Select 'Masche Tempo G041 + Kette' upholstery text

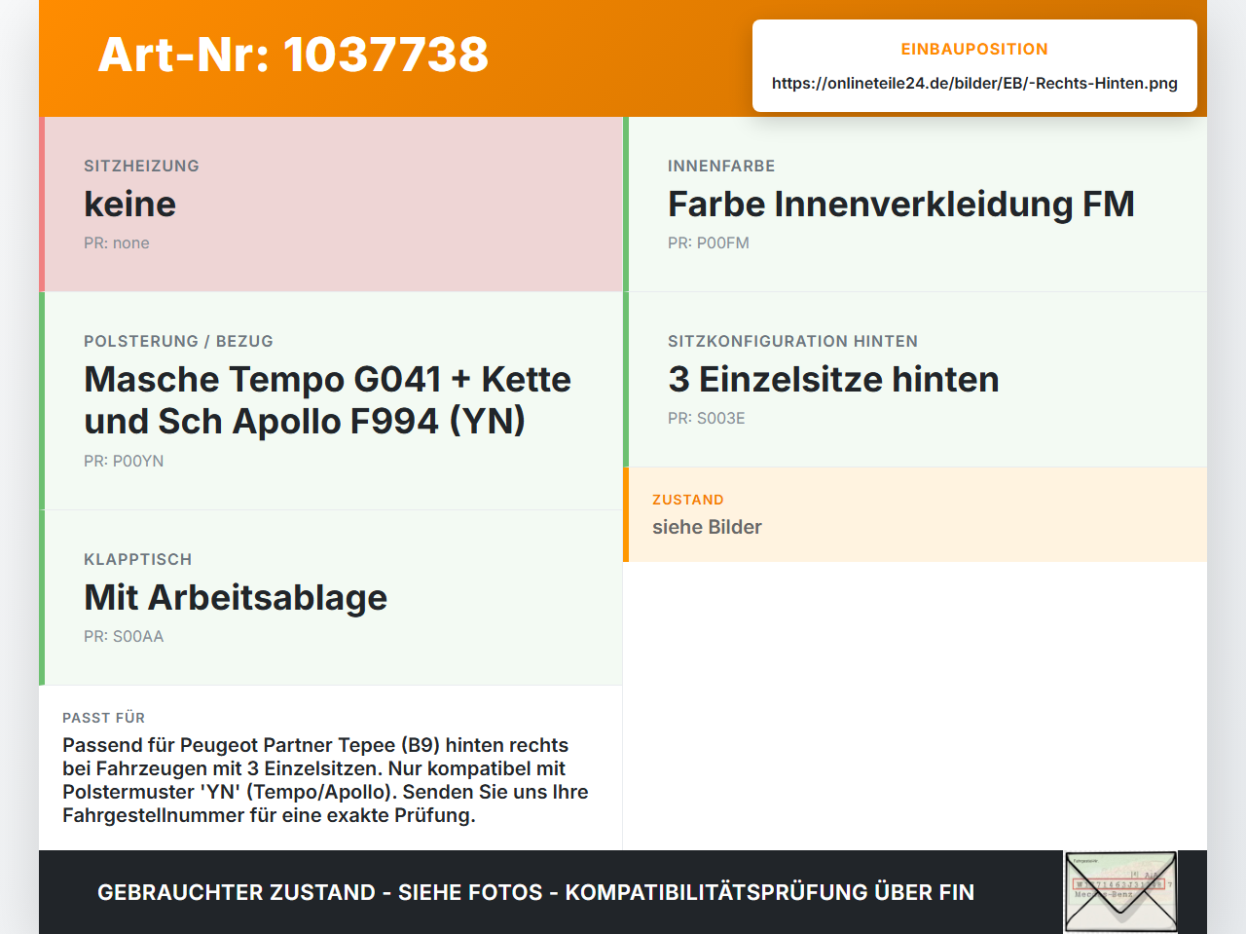327,400
